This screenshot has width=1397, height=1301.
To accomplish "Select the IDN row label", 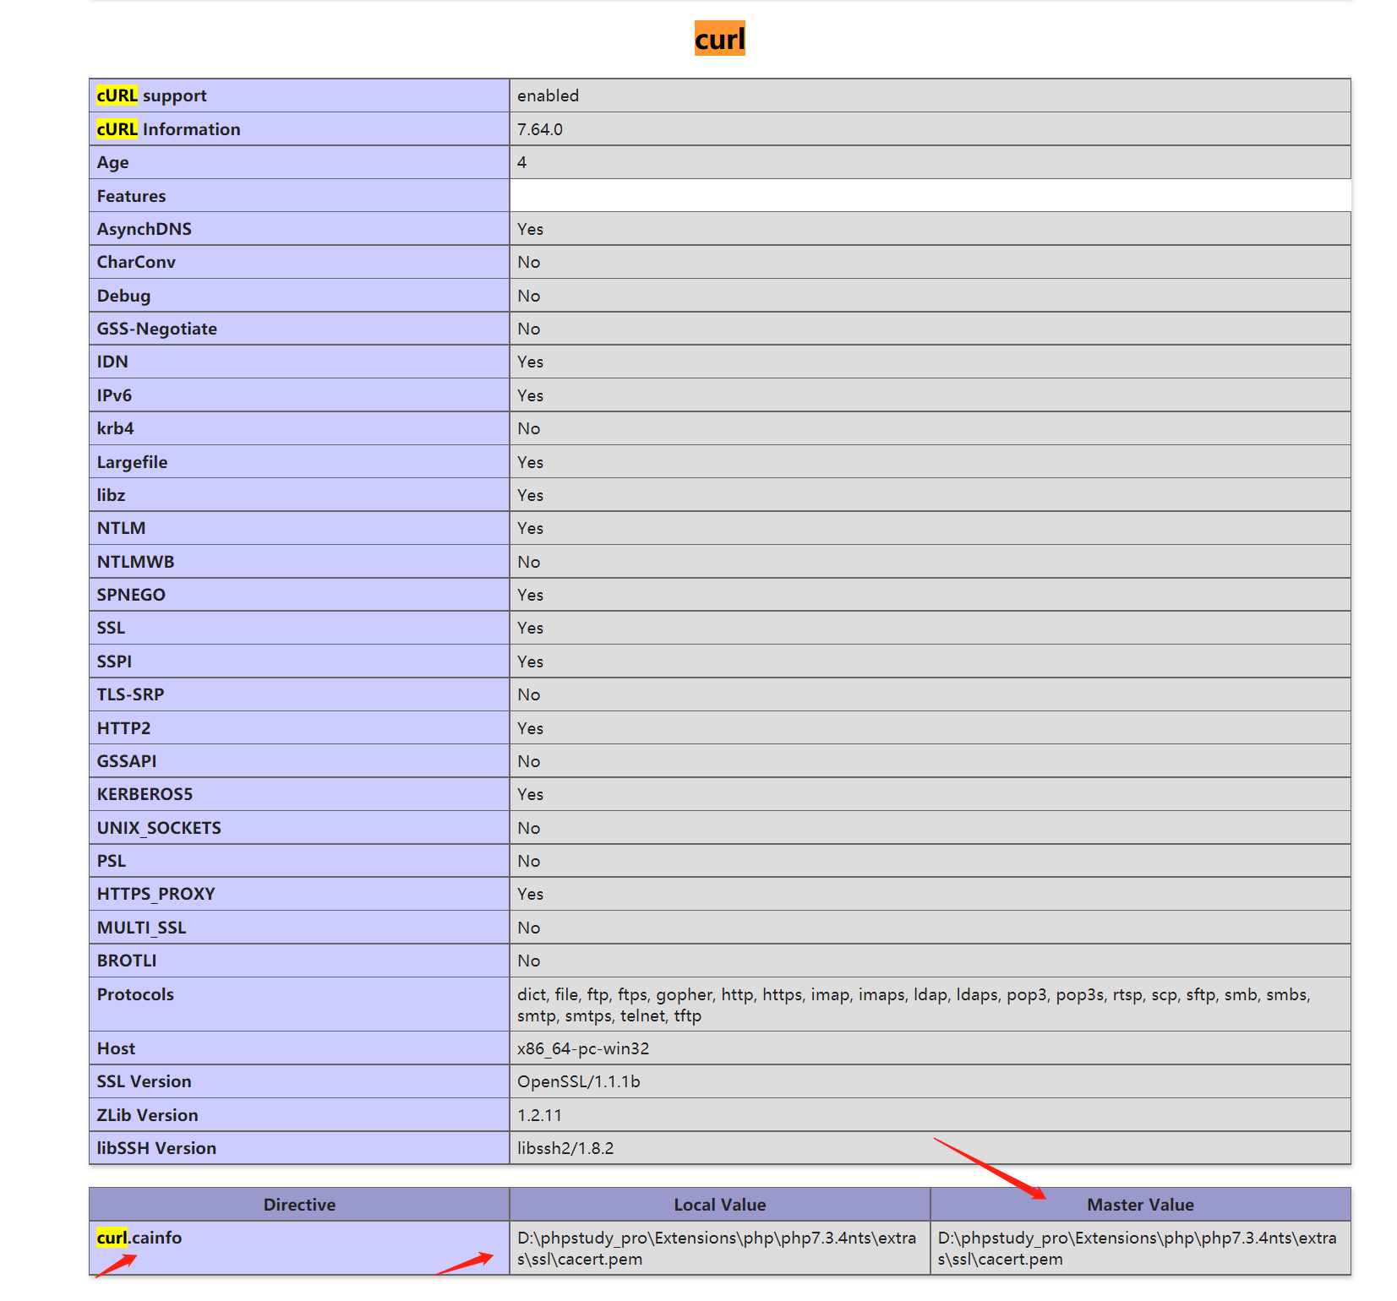I will 112,362.
